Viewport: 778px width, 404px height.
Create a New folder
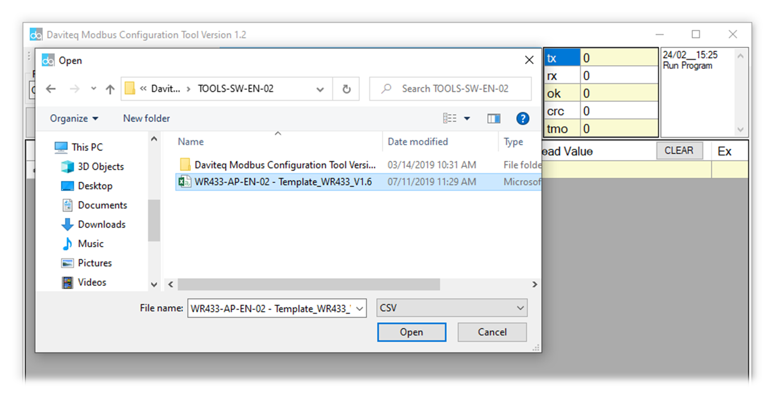pos(147,118)
